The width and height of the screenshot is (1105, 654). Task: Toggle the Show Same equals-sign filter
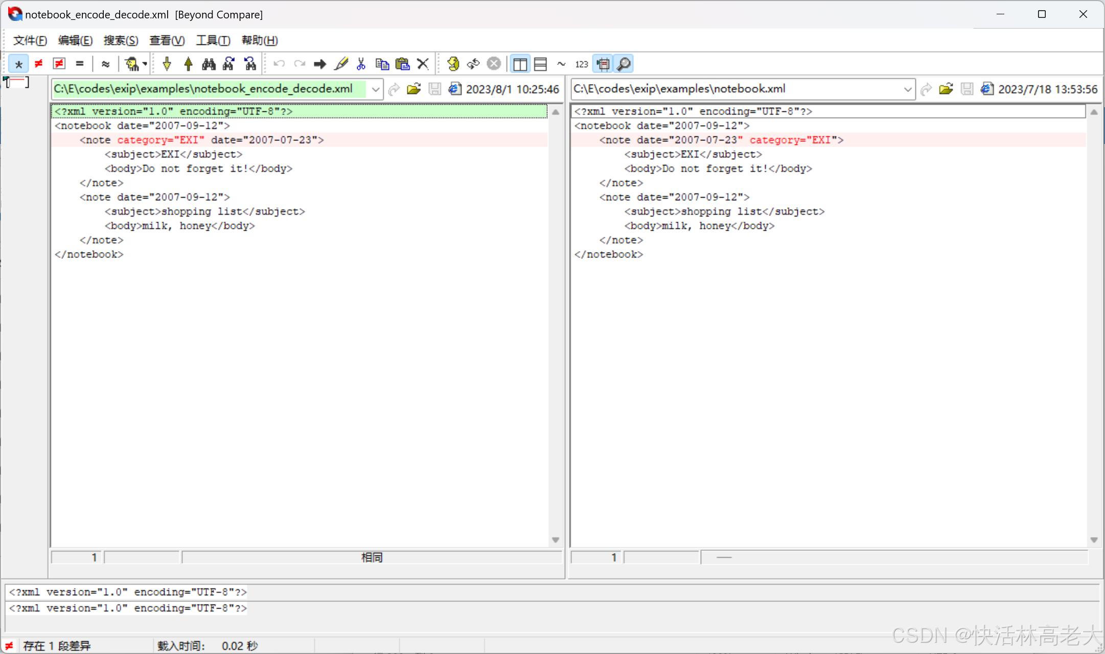tap(79, 64)
